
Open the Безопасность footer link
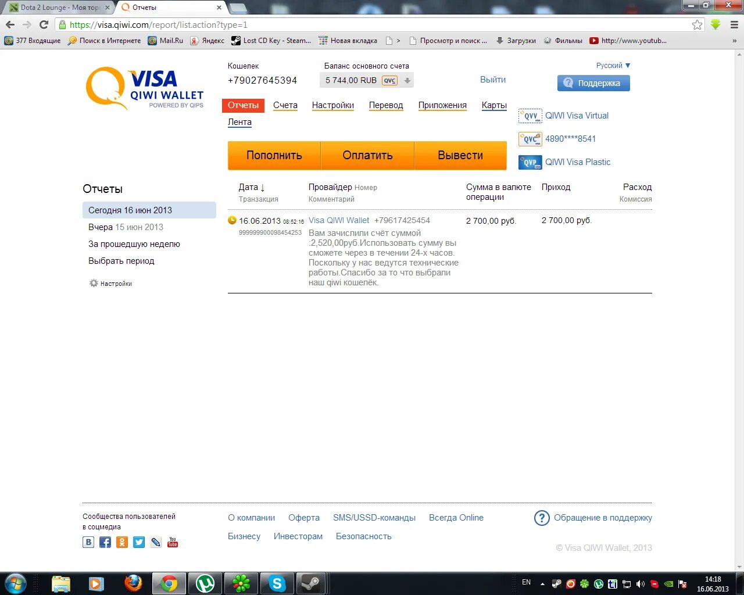click(x=364, y=536)
